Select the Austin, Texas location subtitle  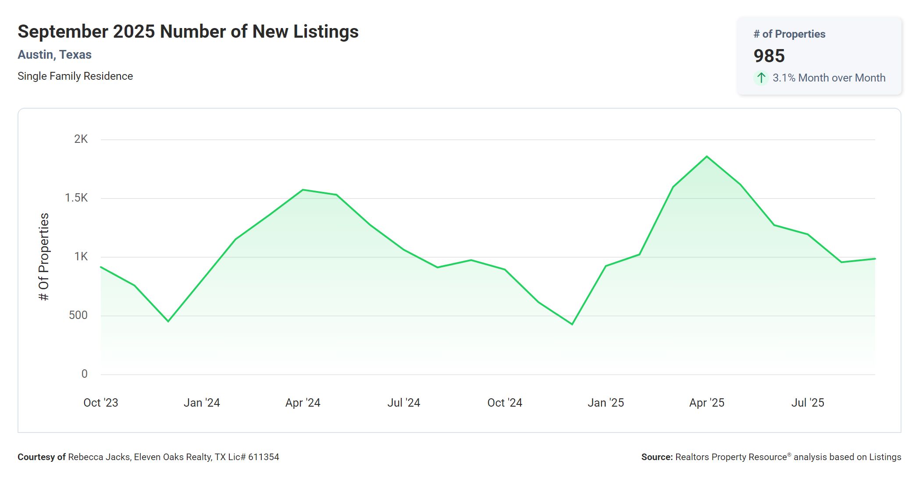pyautogui.click(x=54, y=55)
